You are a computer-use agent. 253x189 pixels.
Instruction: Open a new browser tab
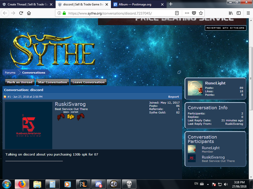pos(171,4)
